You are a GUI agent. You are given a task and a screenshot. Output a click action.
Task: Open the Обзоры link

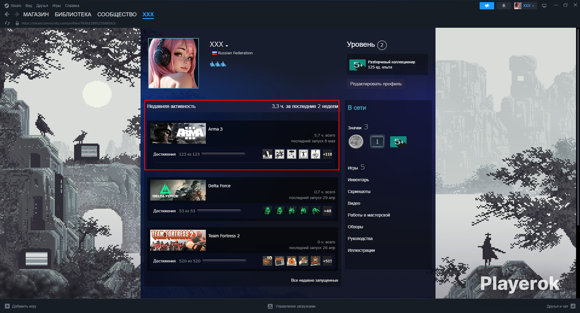click(x=355, y=227)
